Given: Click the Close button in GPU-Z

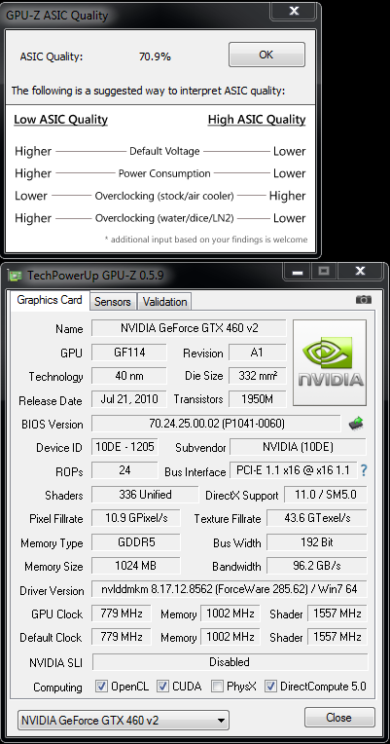Looking at the screenshot, I should [x=339, y=718].
